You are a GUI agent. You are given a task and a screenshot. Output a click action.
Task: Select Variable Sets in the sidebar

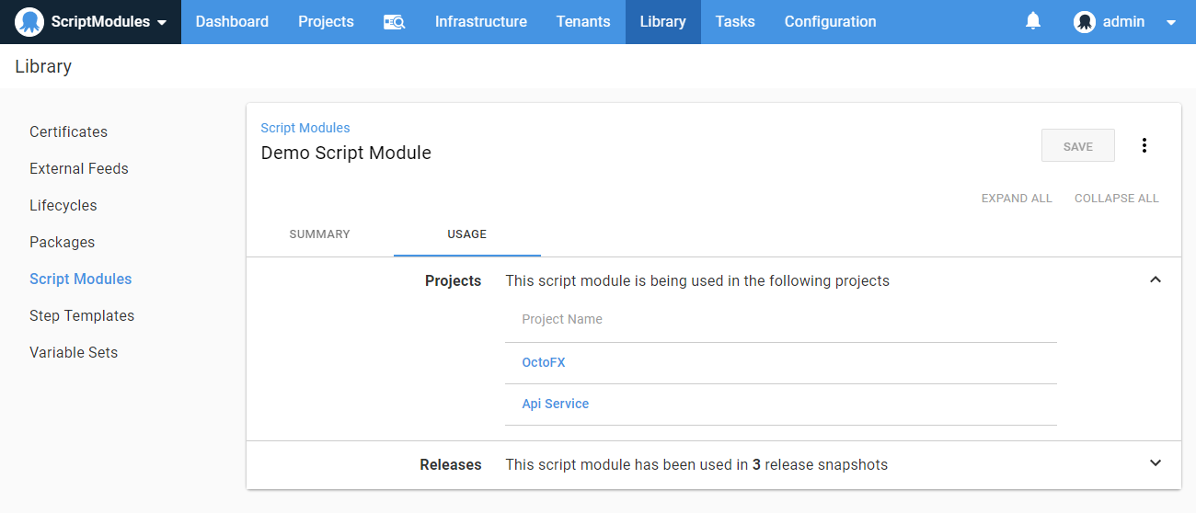click(x=74, y=352)
